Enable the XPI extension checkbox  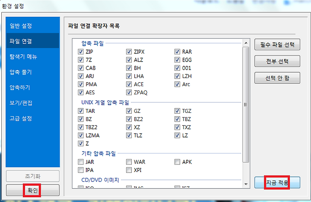[x=129, y=170]
